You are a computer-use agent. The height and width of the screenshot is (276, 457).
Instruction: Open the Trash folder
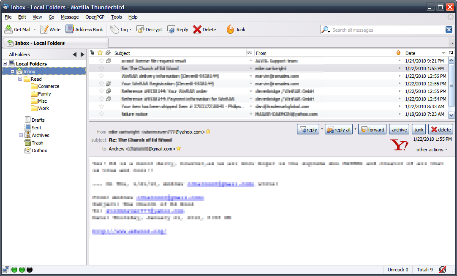[34, 143]
